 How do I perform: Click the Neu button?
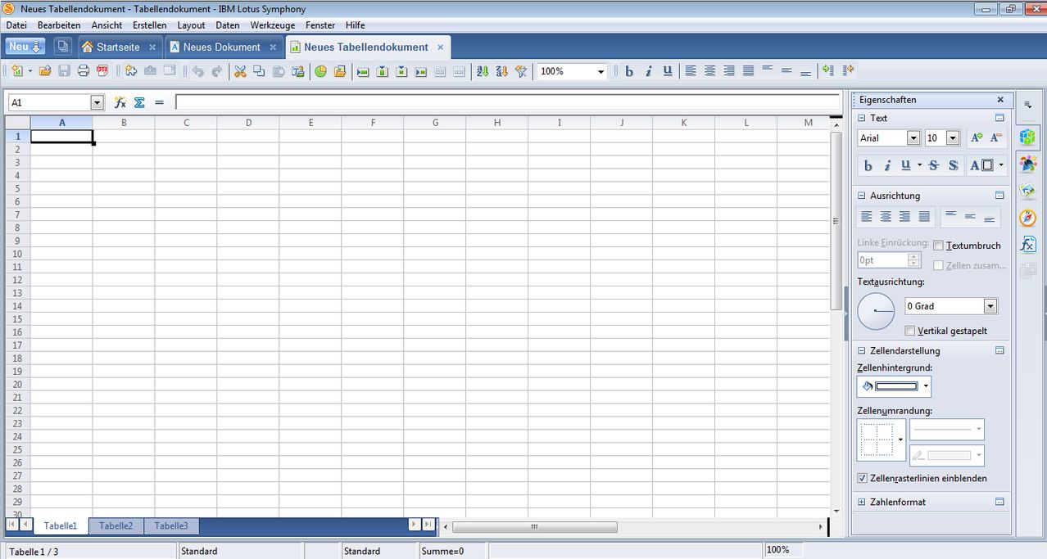point(25,47)
